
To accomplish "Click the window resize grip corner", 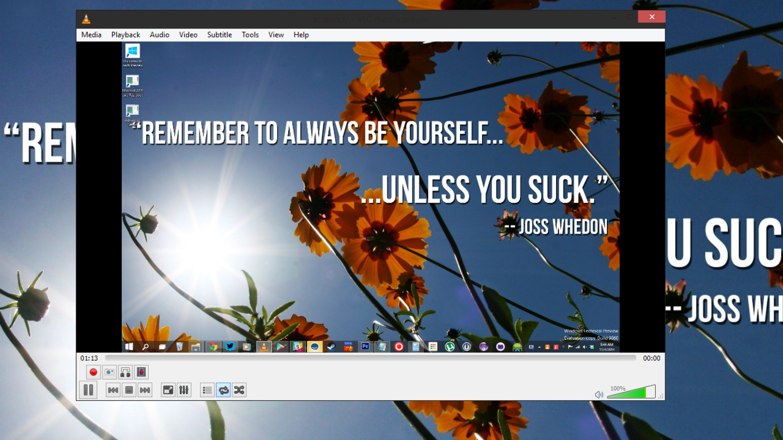I will coord(661,396).
